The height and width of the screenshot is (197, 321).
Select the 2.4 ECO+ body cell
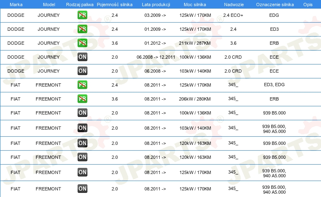tap(233, 15)
